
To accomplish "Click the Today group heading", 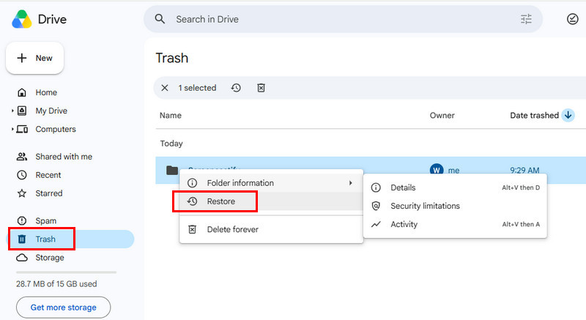I will click(171, 144).
